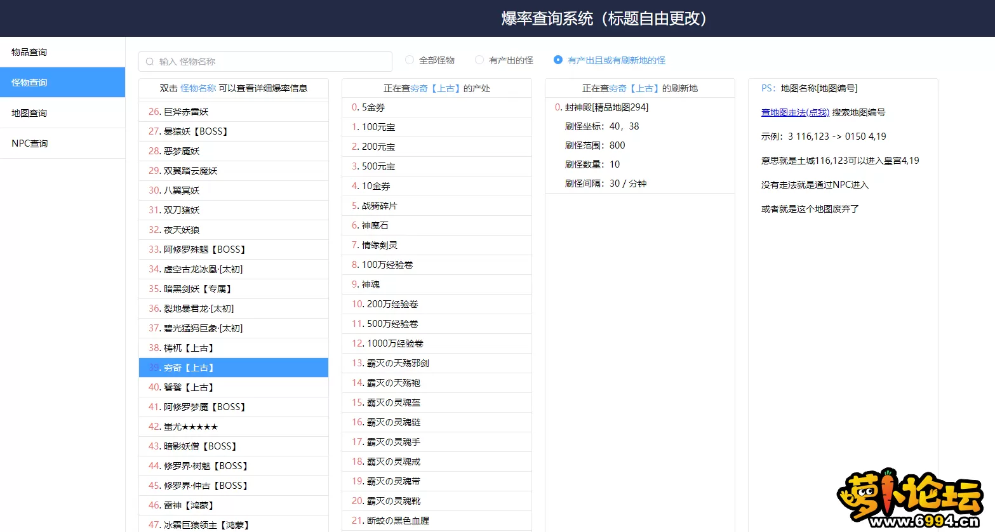Select 45. 修罗界·仲古【BOSS】
Screen dimensions: 995x532
(x=234, y=486)
